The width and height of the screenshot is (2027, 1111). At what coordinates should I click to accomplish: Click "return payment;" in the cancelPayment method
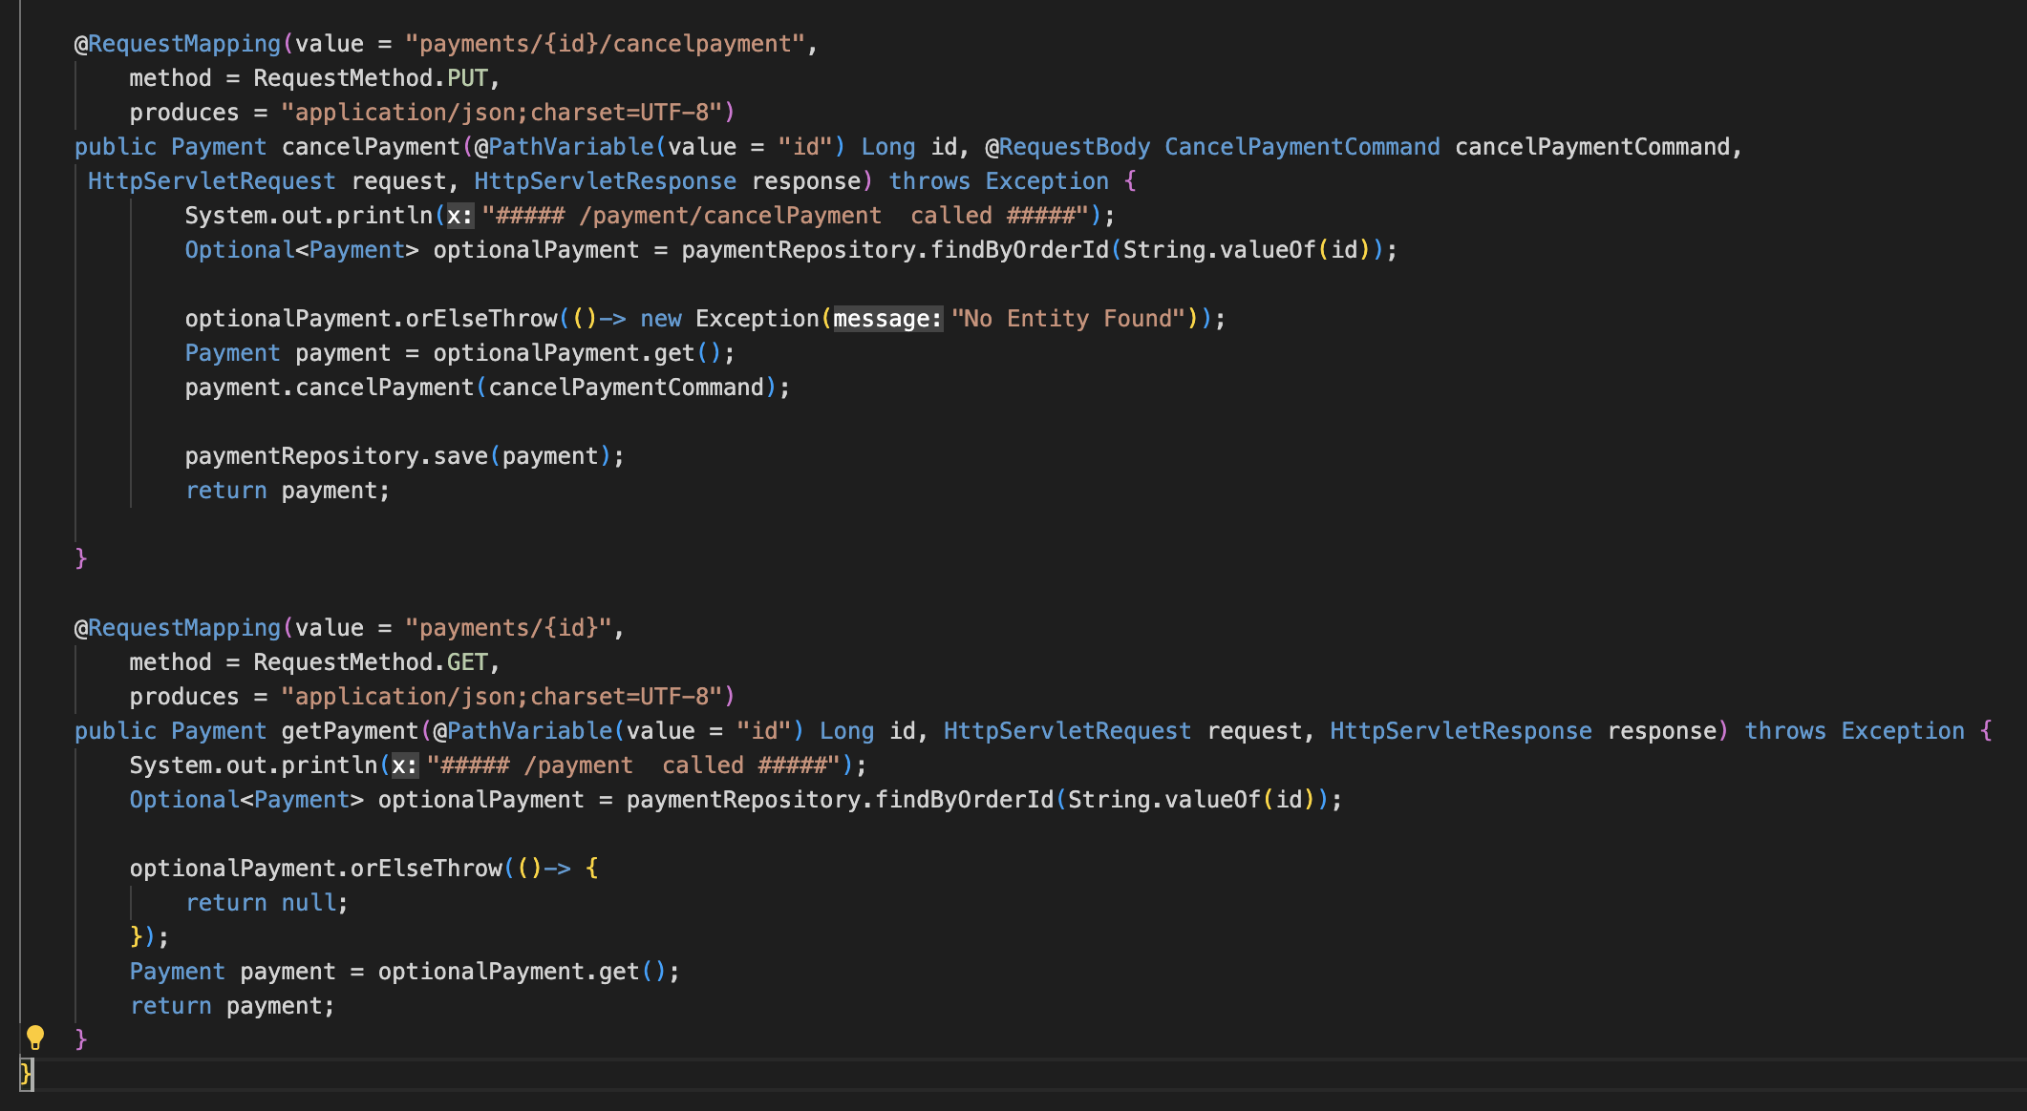click(288, 491)
